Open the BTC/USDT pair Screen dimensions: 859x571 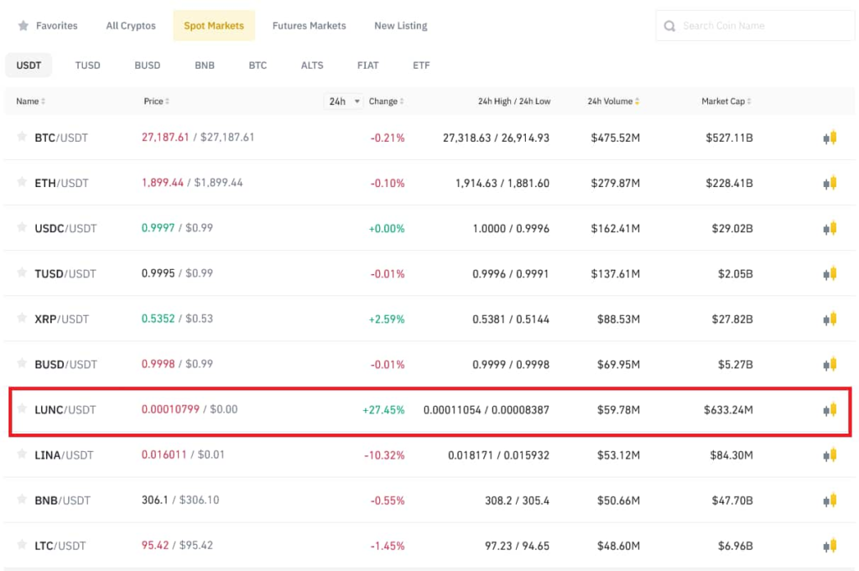pyautogui.click(x=61, y=138)
